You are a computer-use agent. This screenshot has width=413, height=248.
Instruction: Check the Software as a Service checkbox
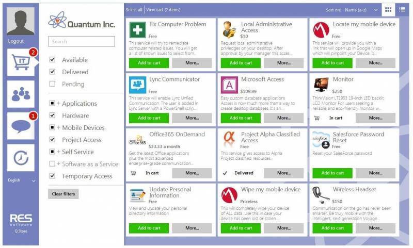(x=53, y=163)
